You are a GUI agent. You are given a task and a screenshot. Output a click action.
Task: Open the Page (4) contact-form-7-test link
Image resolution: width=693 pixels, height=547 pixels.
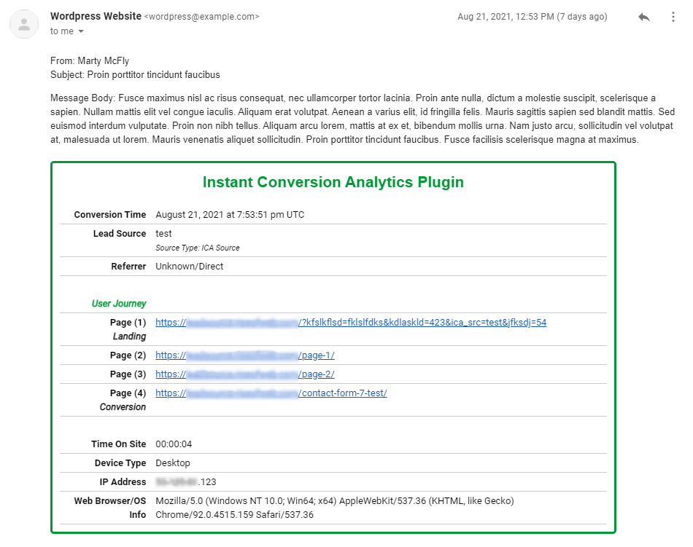point(271,393)
